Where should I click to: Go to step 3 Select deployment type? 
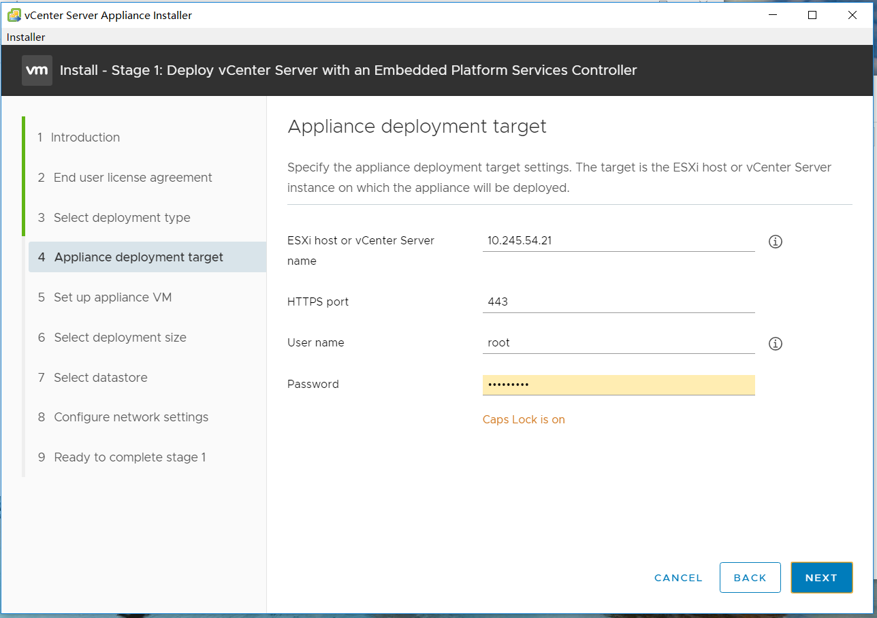(114, 218)
